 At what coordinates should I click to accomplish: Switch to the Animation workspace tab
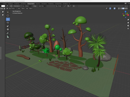[x=44, y=4]
